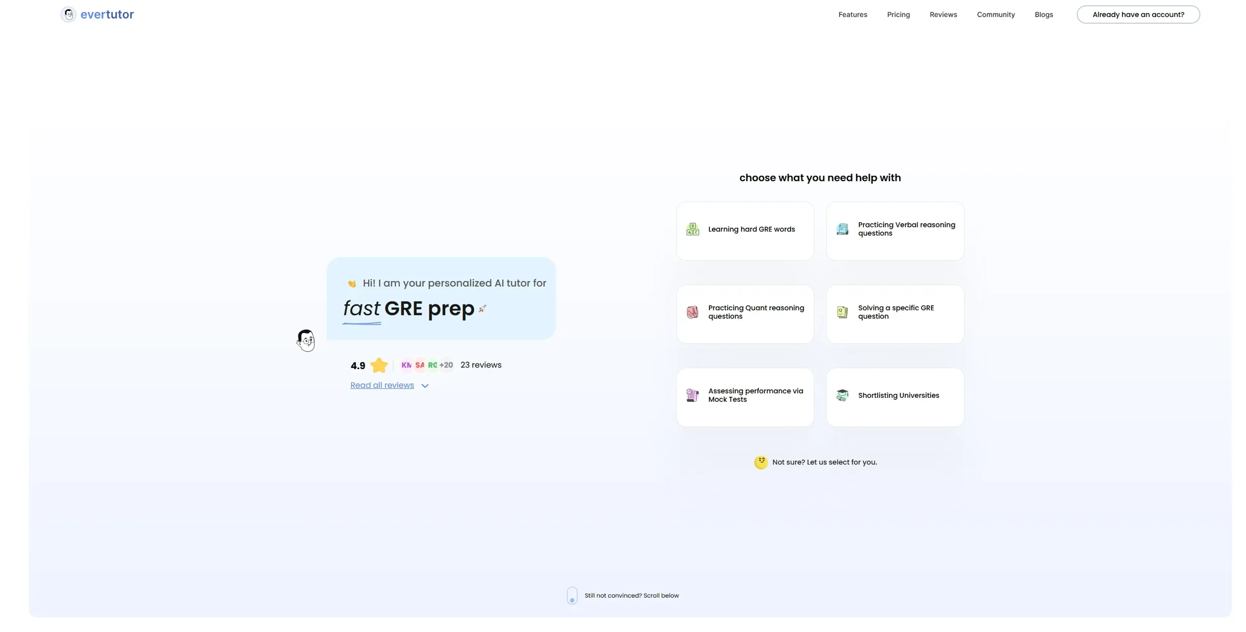Open the Features menu item
This screenshot has height=632, width=1246.
click(x=852, y=15)
